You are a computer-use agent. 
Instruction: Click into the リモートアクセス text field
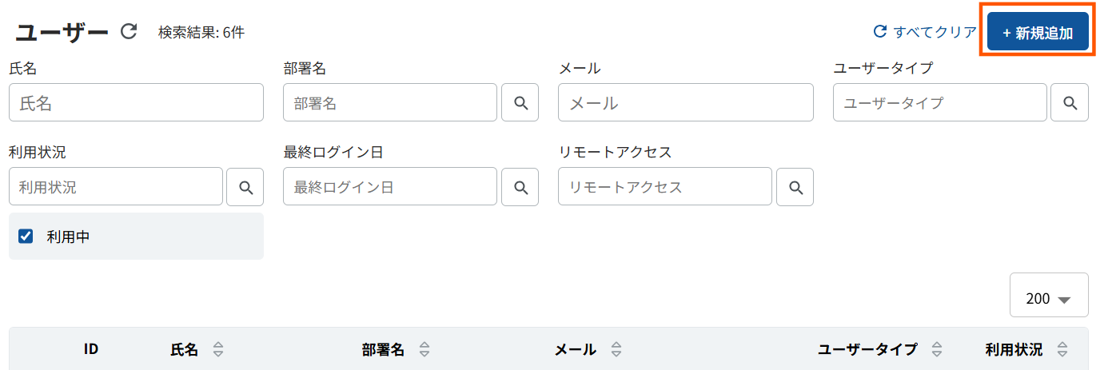(665, 187)
